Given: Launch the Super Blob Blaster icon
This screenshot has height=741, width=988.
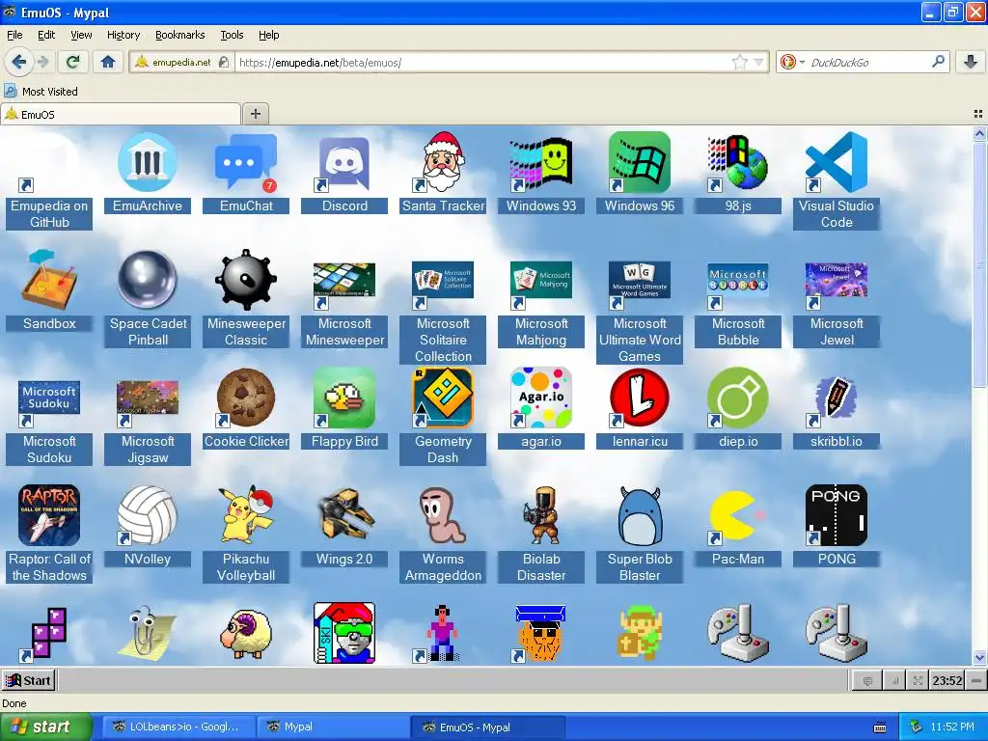Looking at the screenshot, I should (x=640, y=515).
